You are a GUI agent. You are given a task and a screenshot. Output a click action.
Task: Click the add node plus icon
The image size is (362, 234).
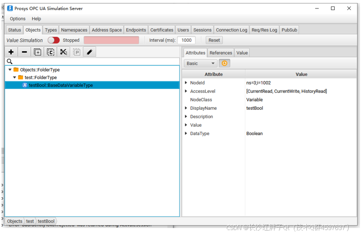click(x=11, y=52)
